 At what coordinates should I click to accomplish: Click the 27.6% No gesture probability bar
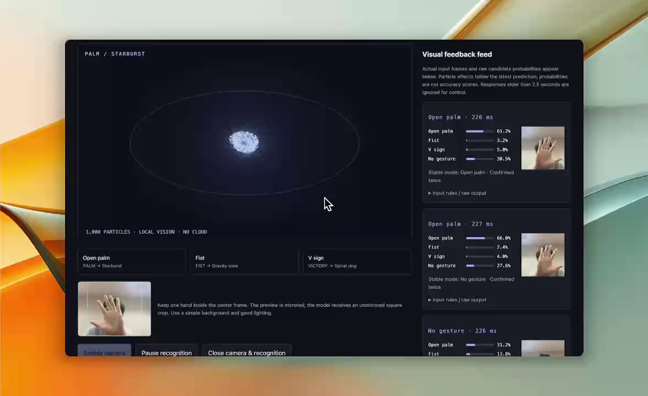click(x=480, y=266)
